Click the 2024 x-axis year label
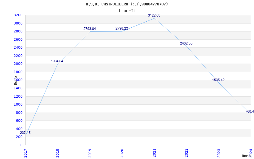 point(251,153)
